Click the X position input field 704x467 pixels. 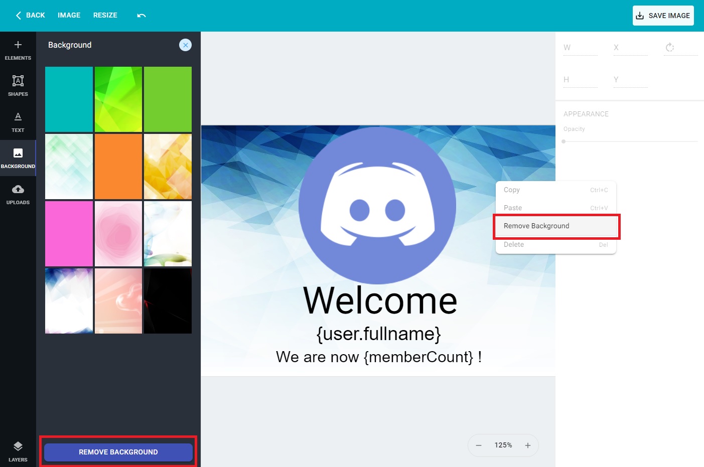point(631,48)
